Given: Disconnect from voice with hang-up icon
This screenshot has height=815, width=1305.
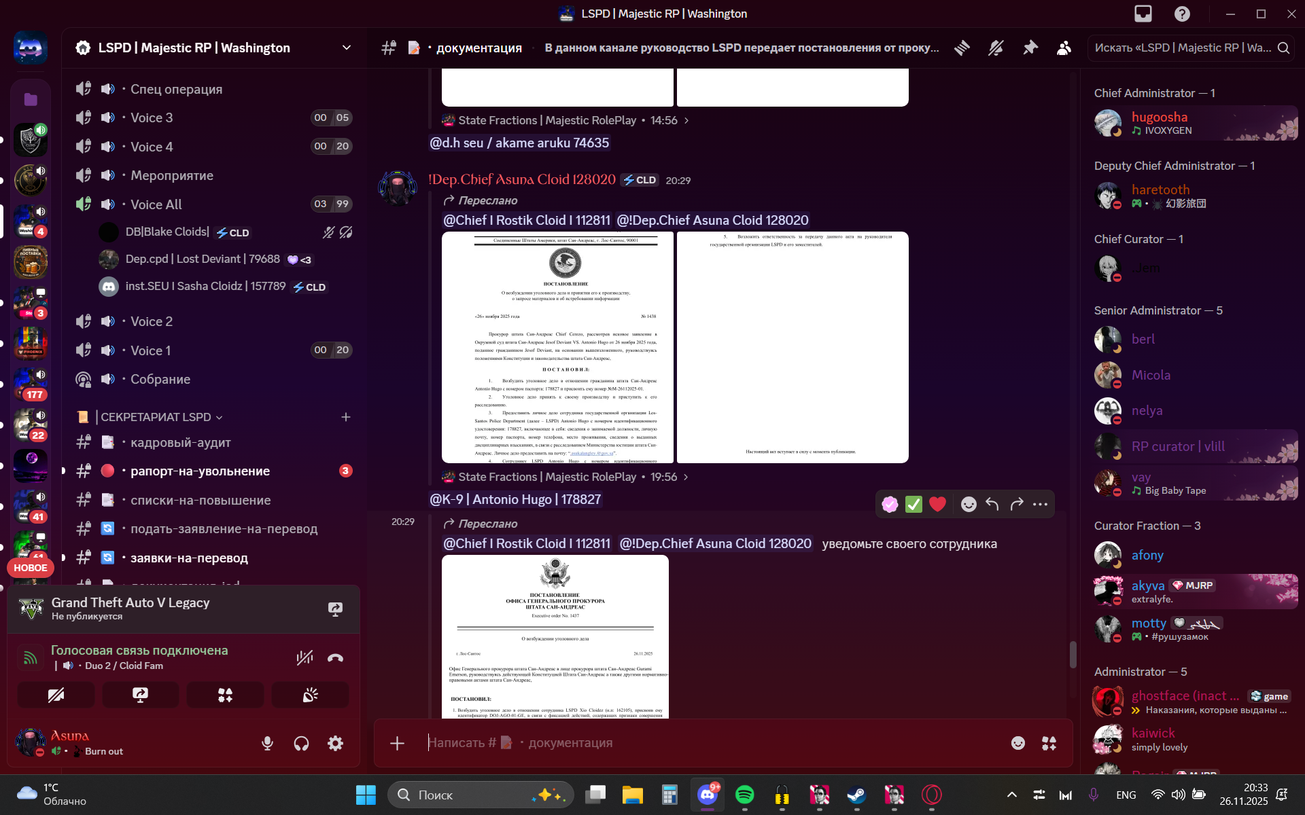Looking at the screenshot, I should tap(335, 657).
